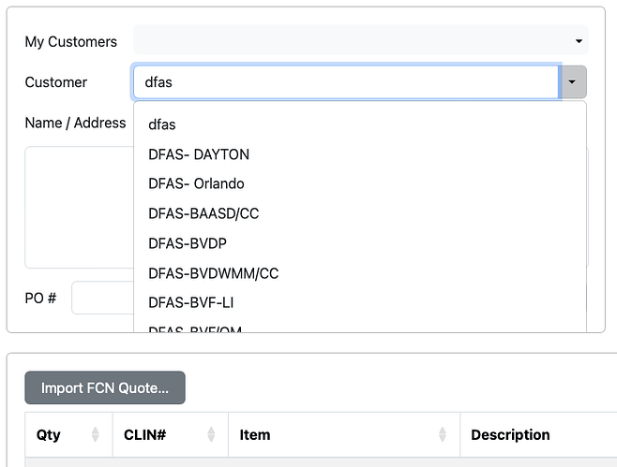Focus the PO # text field
This screenshot has height=467, width=617.
[103, 298]
